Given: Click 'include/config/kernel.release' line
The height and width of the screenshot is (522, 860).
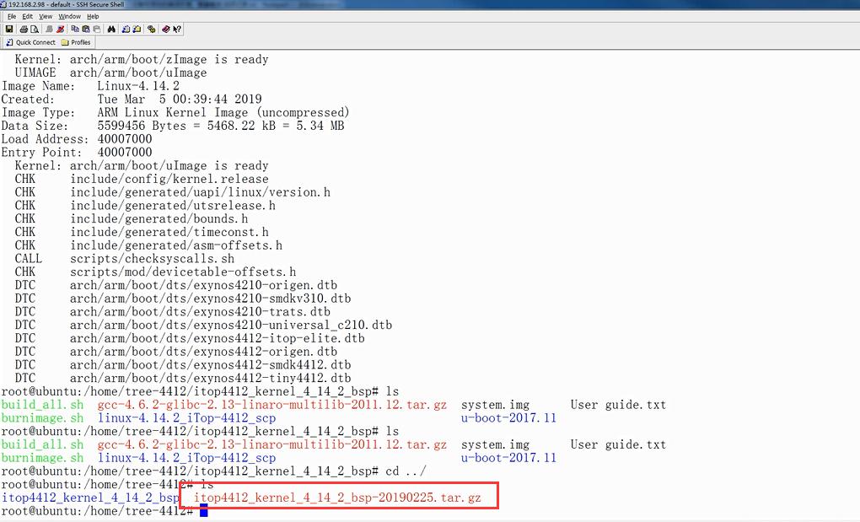Looking at the screenshot, I should tap(169, 179).
